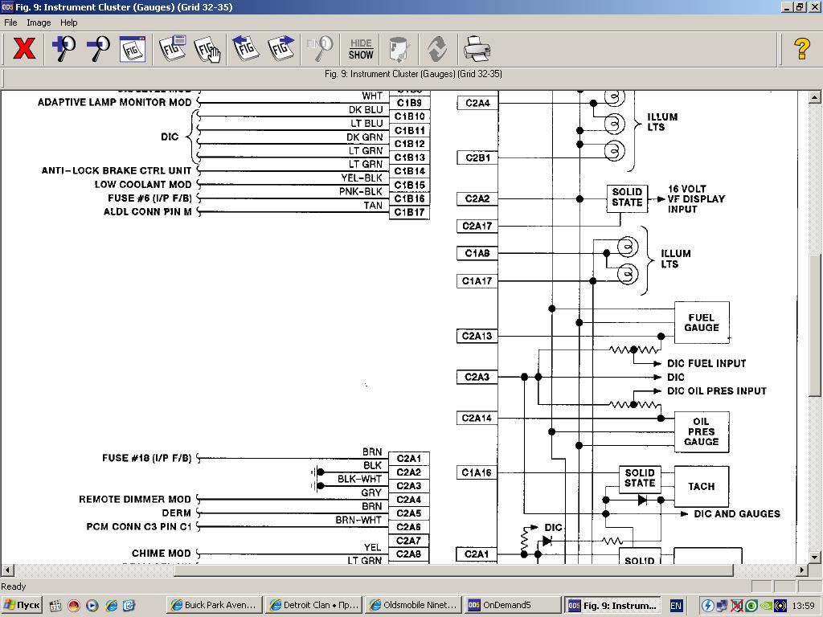Zoom out with the minus magnifier
The height and width of the screenshot is (617, 823).
click(x=98, y=49)
